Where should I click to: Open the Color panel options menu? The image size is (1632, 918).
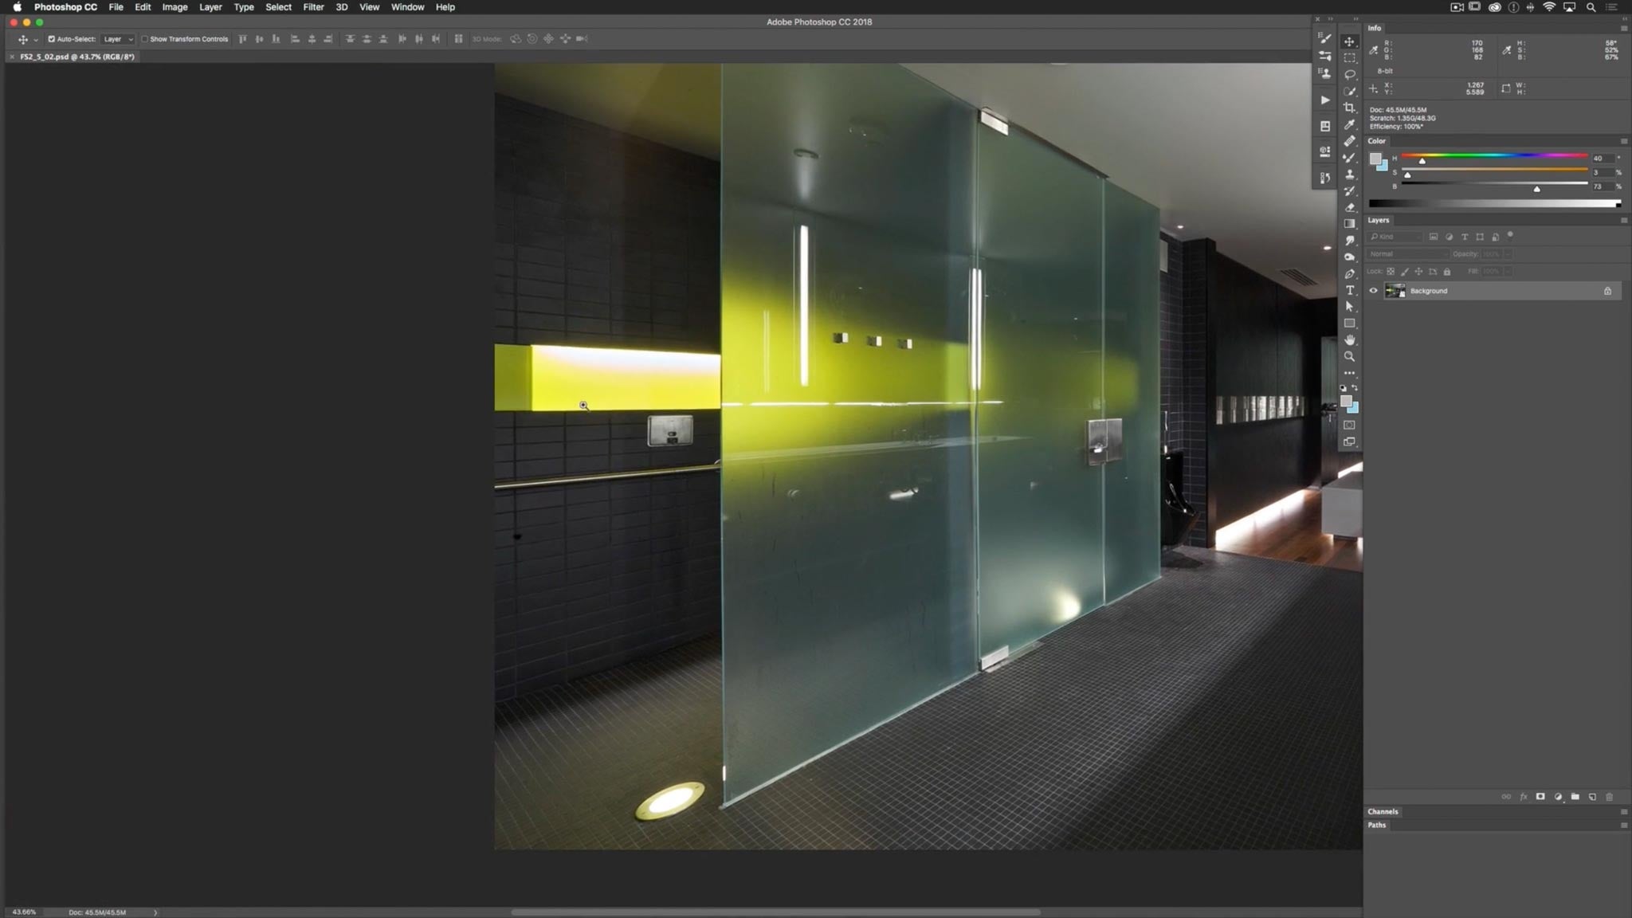point(1623,141)
